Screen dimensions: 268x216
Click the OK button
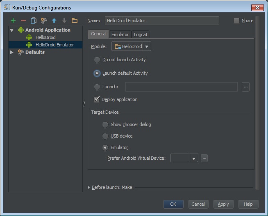point(173,204)
